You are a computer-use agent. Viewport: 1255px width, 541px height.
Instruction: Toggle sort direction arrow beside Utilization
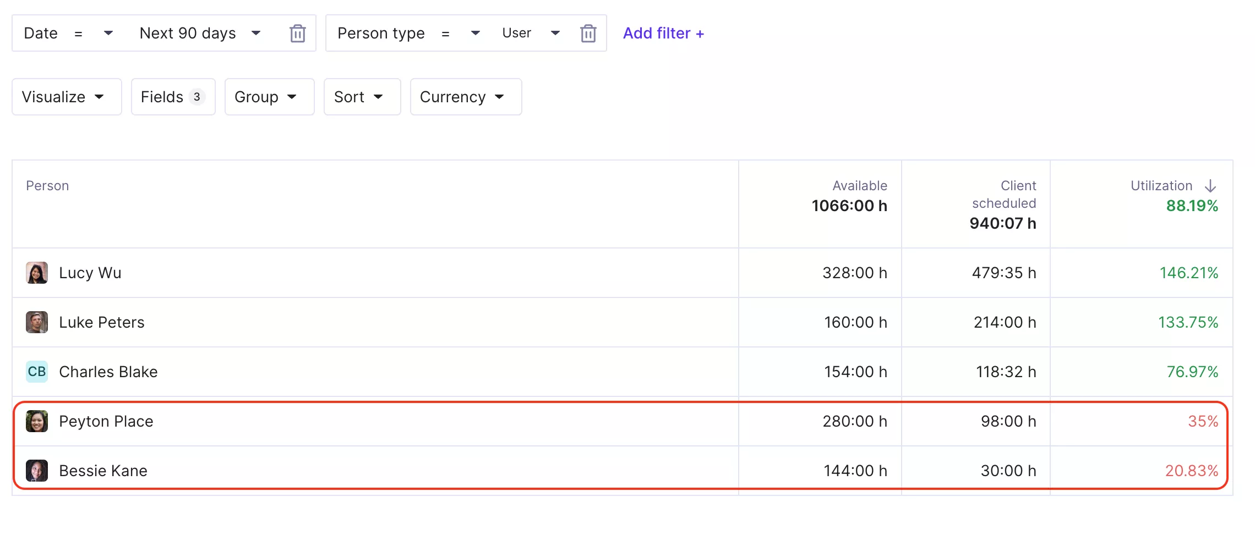pyautogui.click(x=1210, y=186)
